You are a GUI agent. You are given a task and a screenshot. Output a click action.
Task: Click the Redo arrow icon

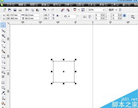coord(53,10)
